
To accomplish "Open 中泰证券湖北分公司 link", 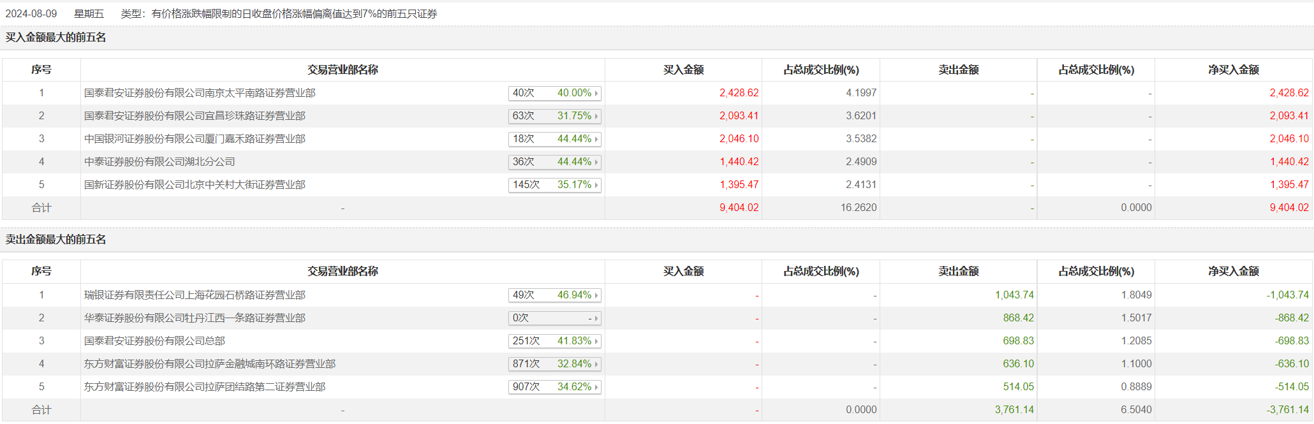I will click(x=159, y=162).
